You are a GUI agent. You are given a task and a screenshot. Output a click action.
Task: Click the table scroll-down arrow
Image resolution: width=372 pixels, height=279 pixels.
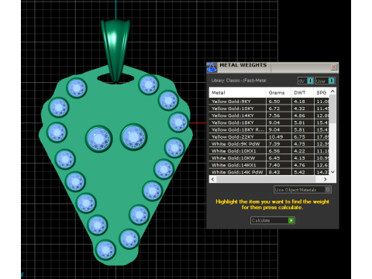tap(332, 172)
